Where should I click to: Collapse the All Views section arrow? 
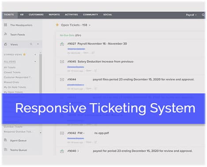(x=35, y=62)
